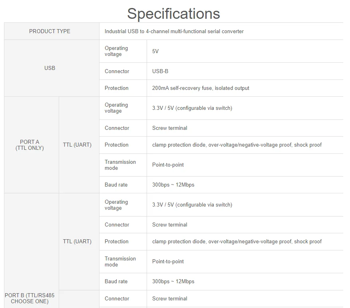Click Port A's 3.3V / 5V voltage value
350x308 pixels.
pos(192,108)
